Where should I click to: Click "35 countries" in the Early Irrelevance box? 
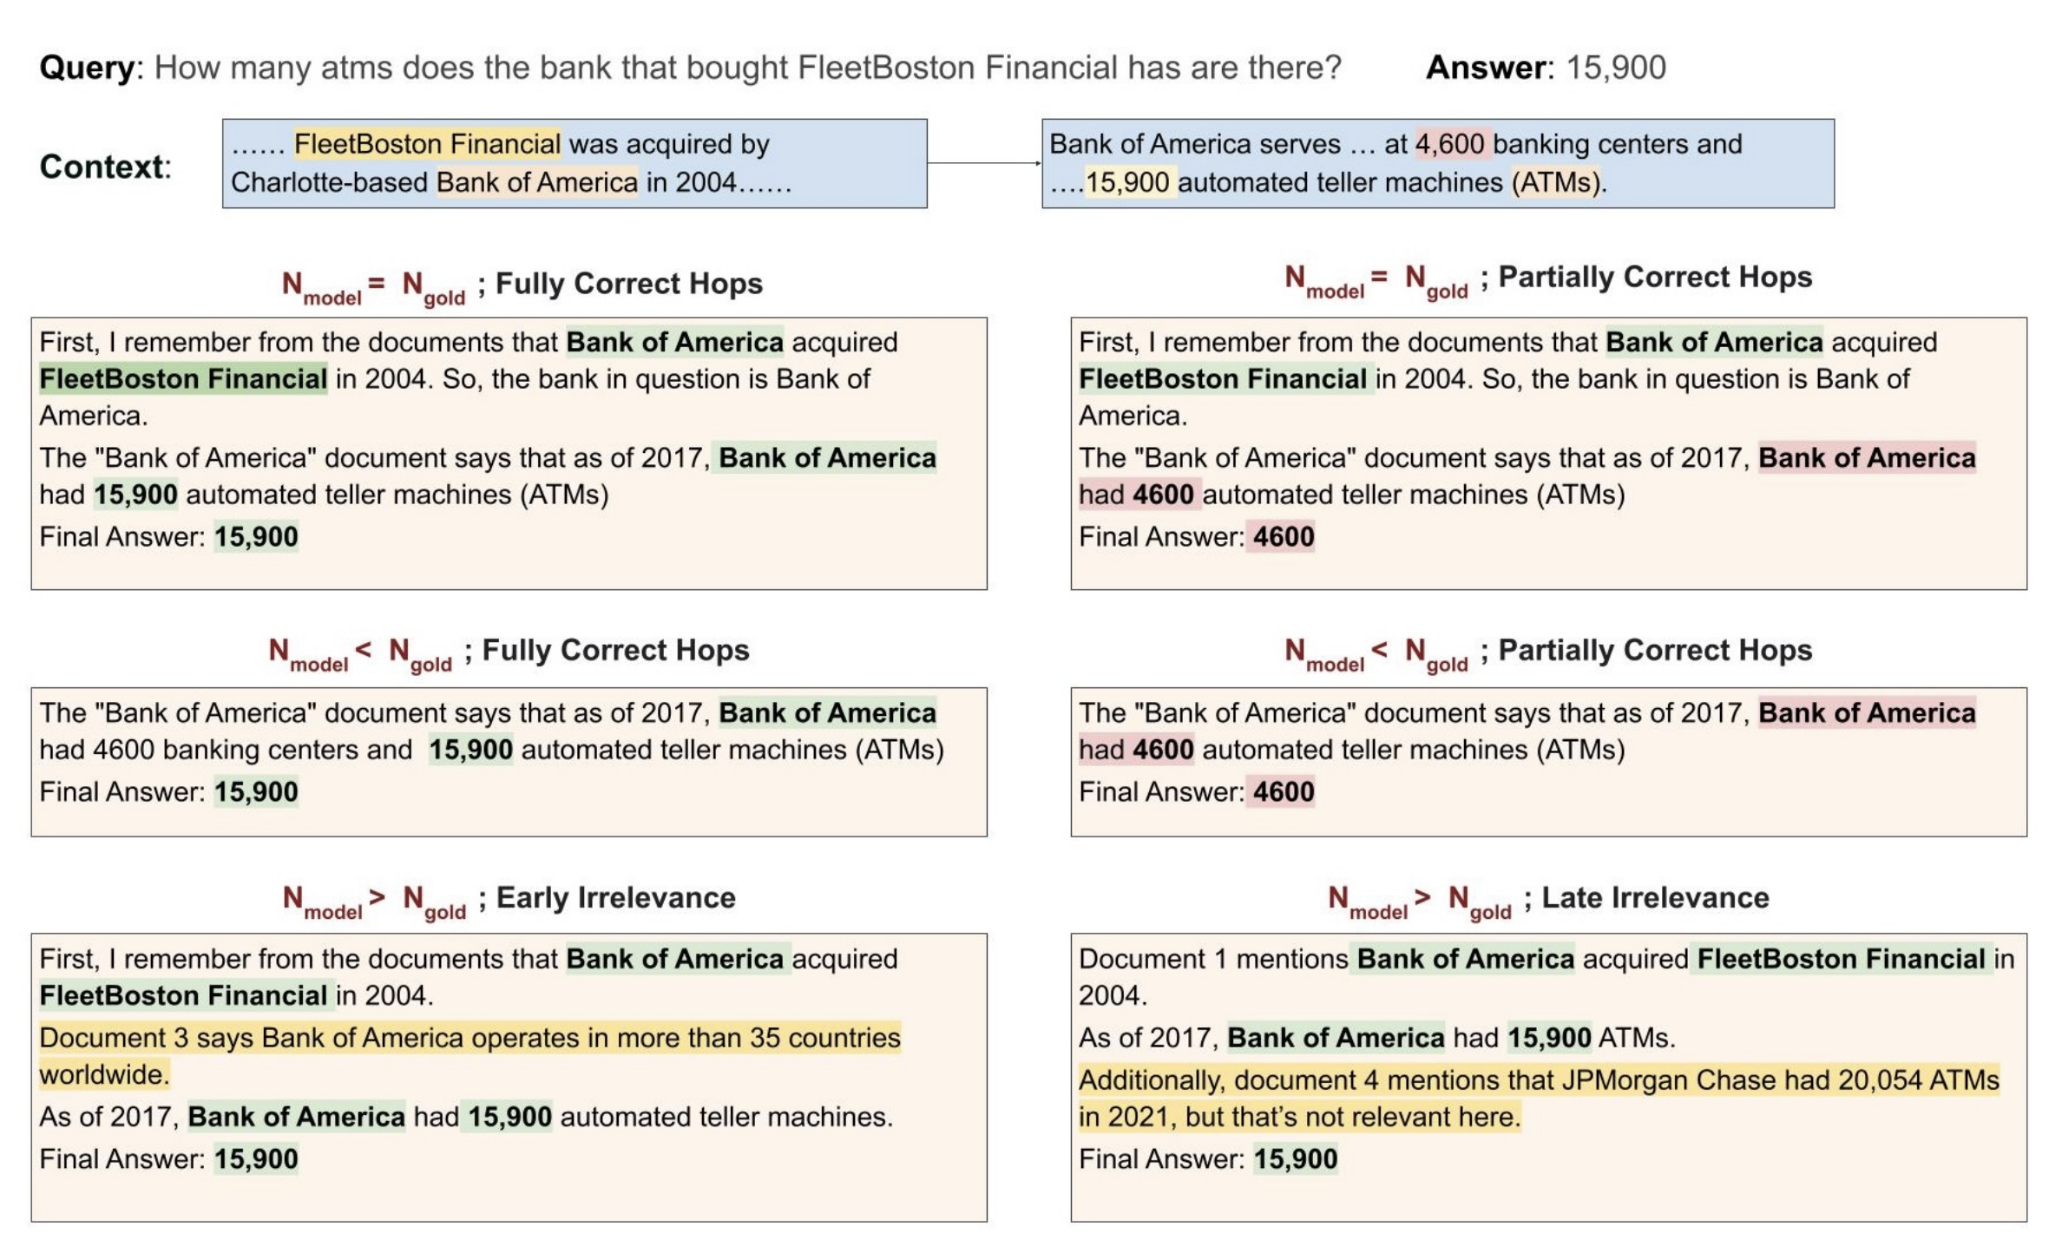click(x=824, y=1039)
